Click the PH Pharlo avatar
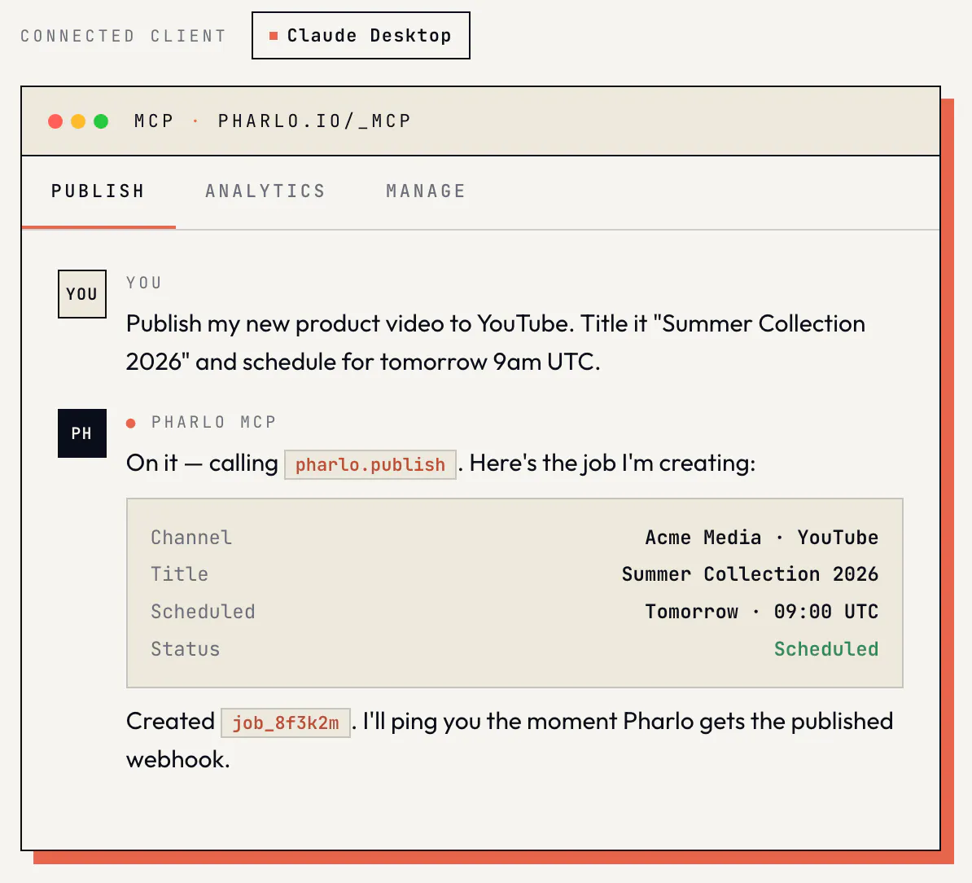The height and width of the screenshot is (883, 972). coord(82,433)
